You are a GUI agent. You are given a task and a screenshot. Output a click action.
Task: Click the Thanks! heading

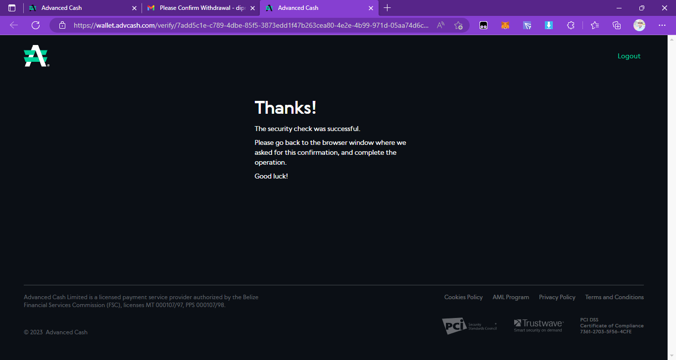pos(286,108)
